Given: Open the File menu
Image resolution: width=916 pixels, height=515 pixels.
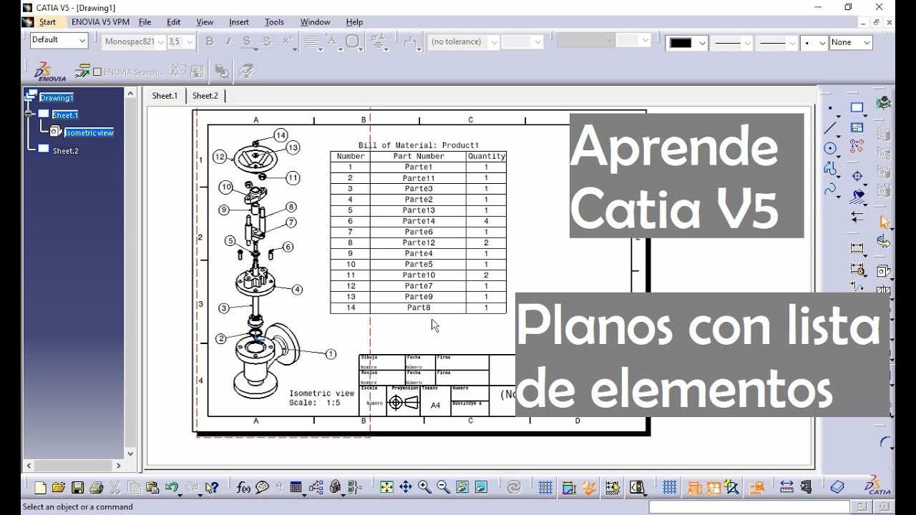Looking at the screenshot, I should pyautogui.click(x=145, y=22).
